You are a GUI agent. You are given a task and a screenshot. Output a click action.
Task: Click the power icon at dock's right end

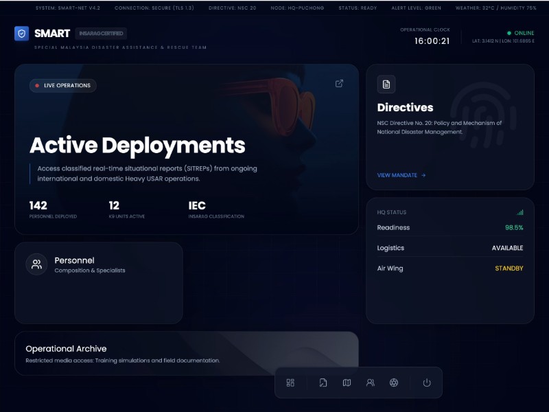[426, 383]
